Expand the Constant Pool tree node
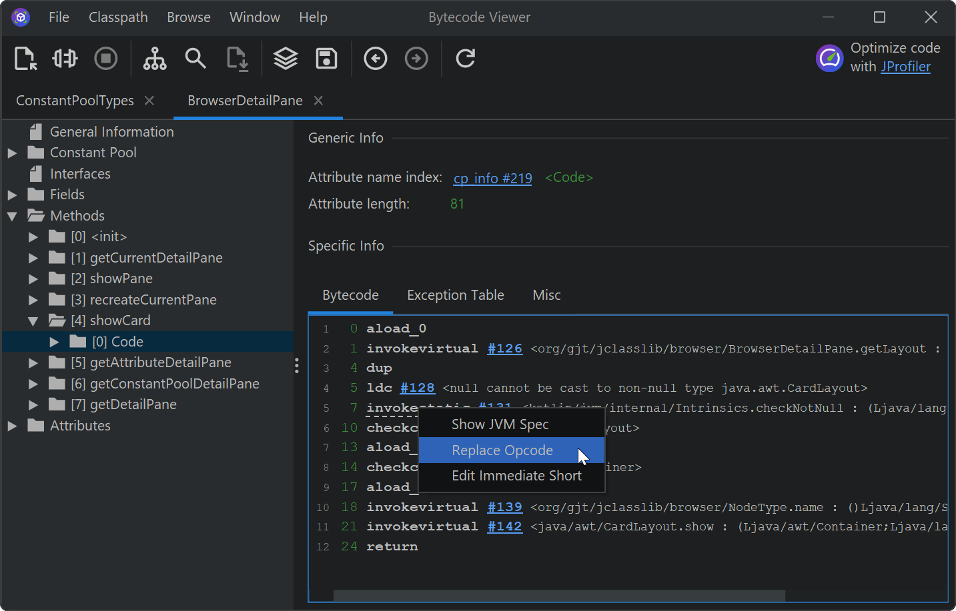The image size is (956, 611). tap(12, 153)
